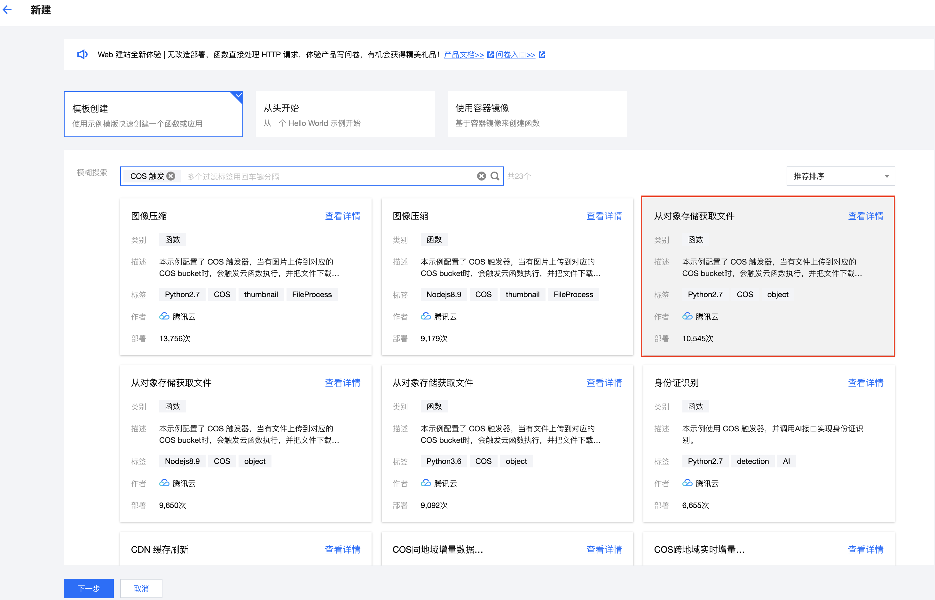Click the 6,655次 deployment count
The width and height of the screenshot is (935, 600).
click(x=695, y=505)
